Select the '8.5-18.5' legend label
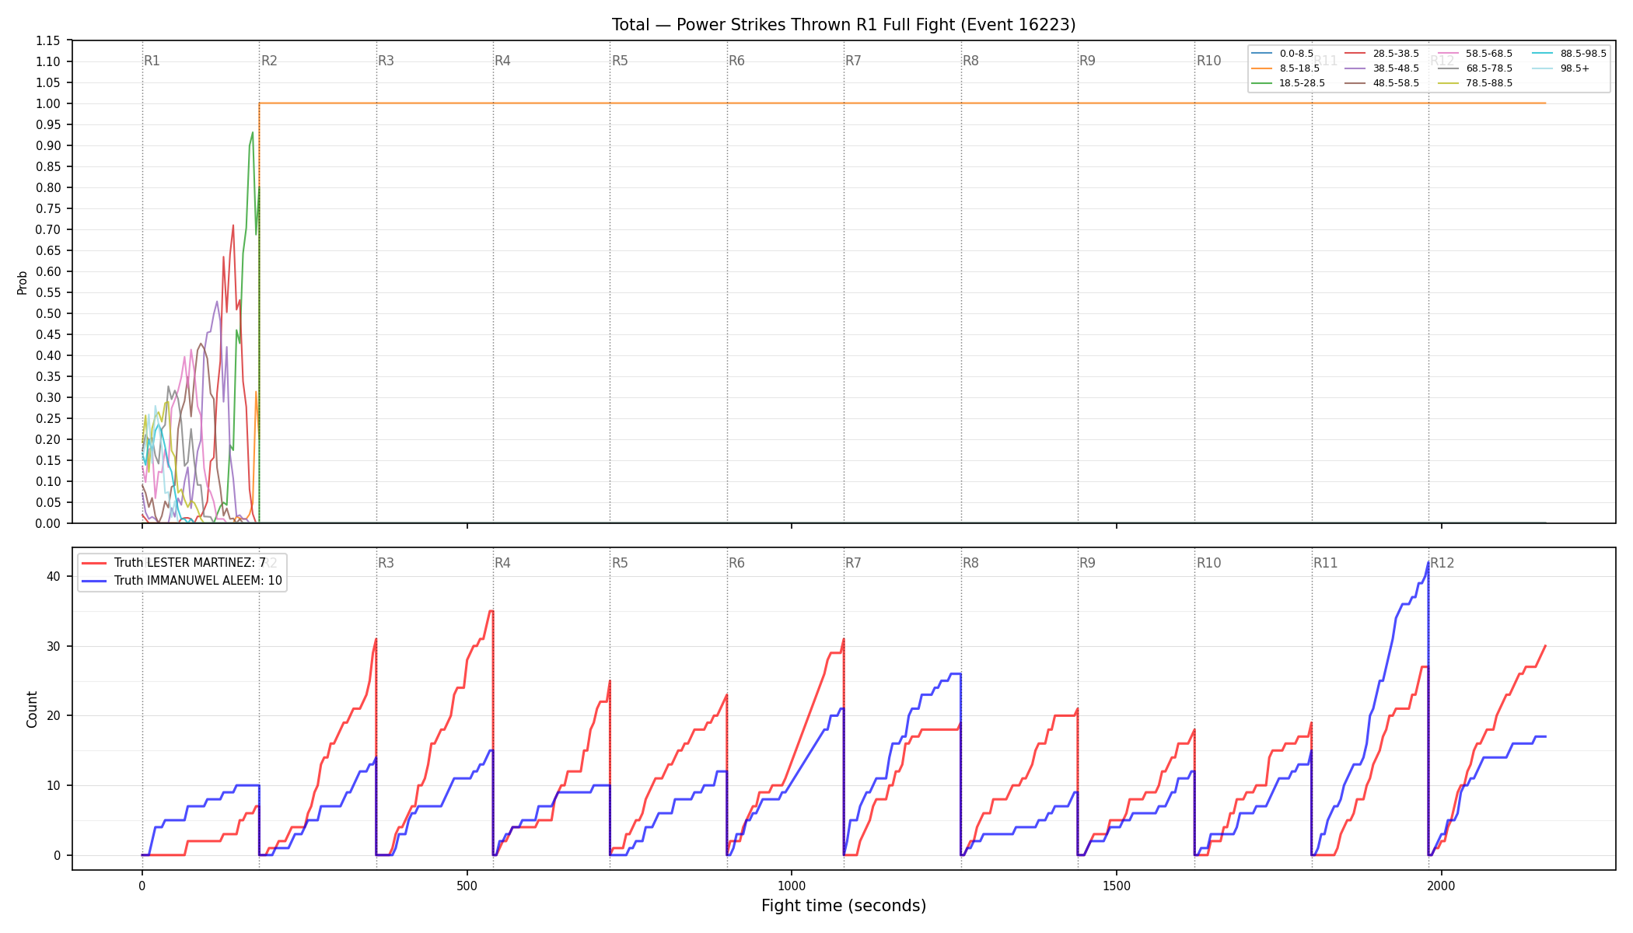The image size is (1633, 933). (1299, 68)
